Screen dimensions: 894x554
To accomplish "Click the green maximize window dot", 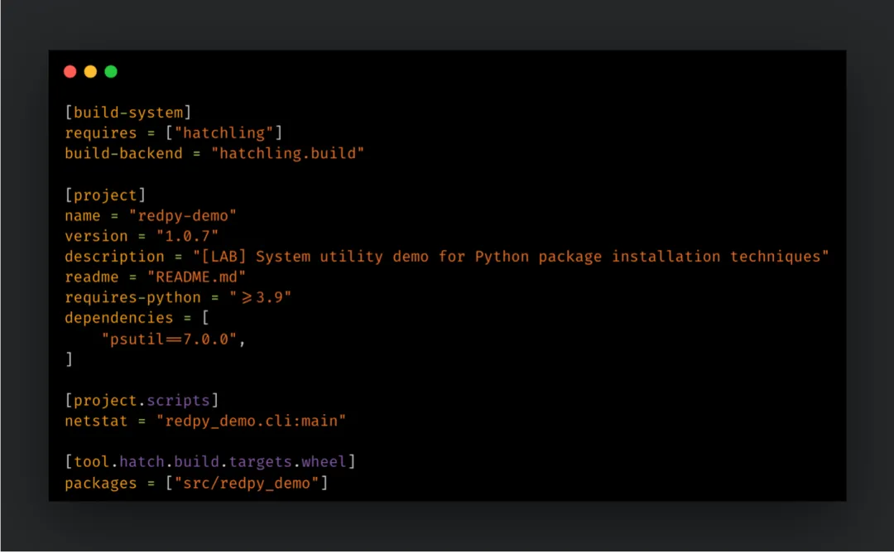I will [111, 71].
